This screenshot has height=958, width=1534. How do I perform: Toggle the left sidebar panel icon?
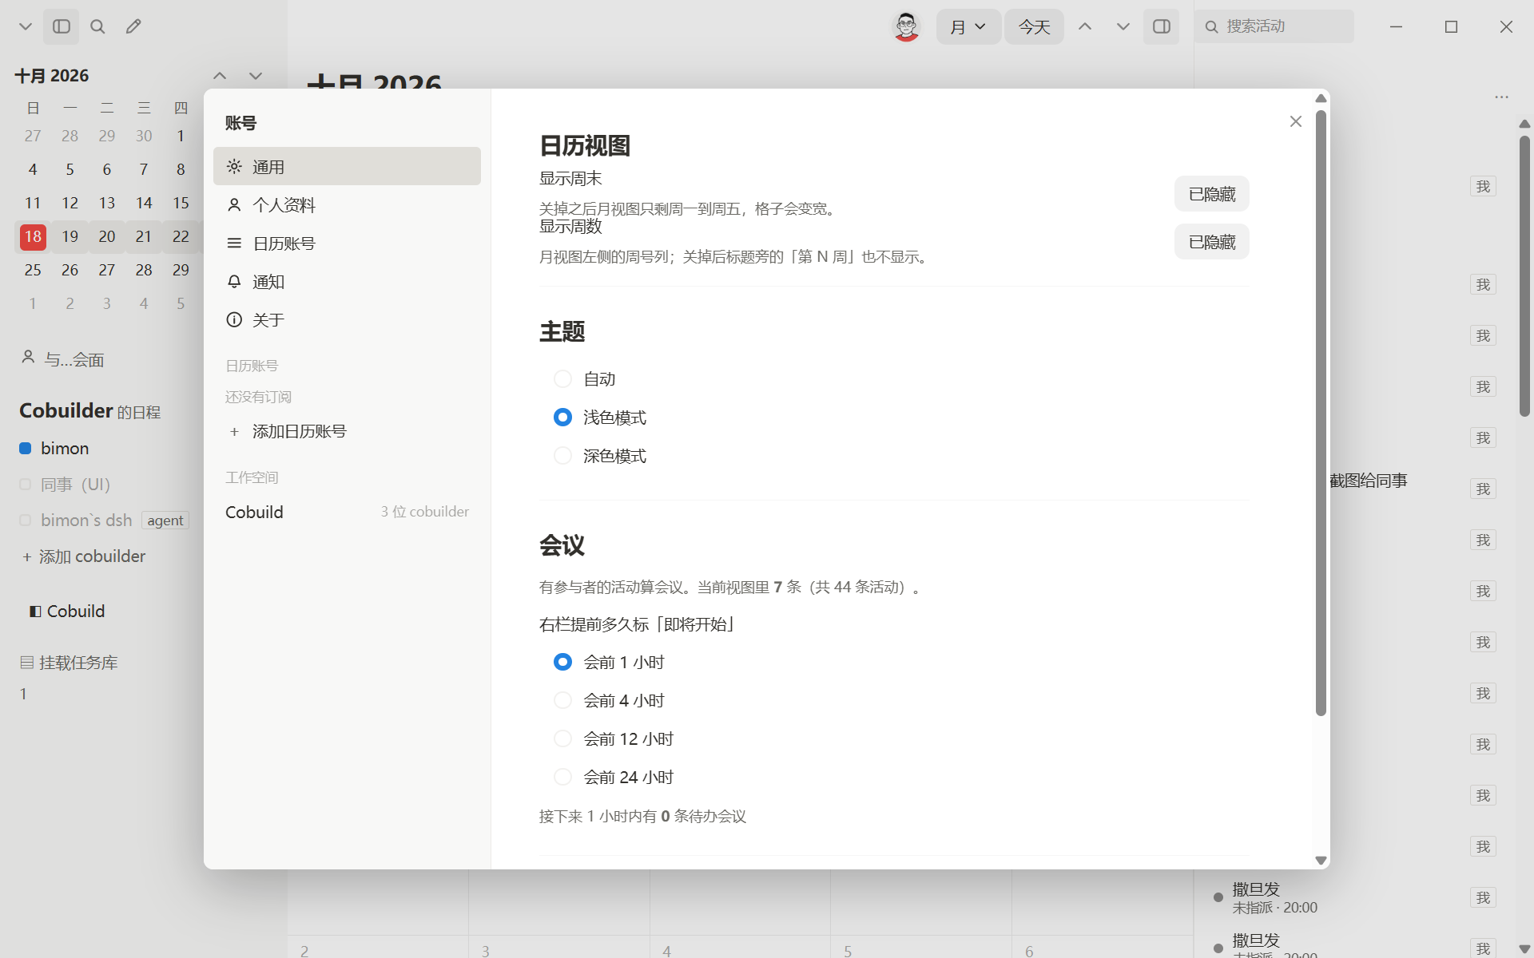(x=62, y=26)
